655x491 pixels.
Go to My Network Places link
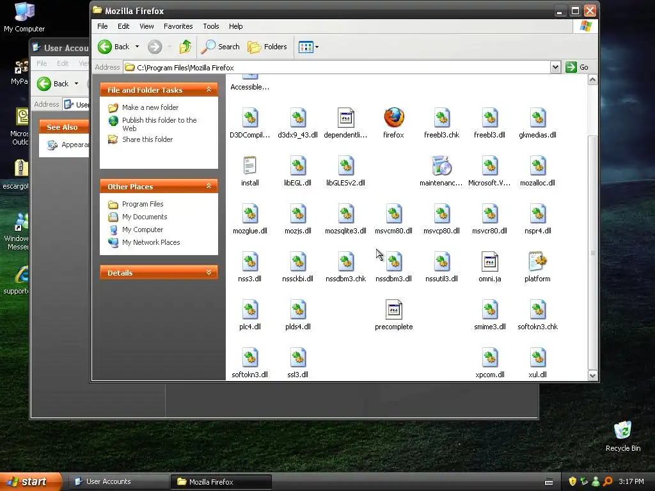point(151,242)
